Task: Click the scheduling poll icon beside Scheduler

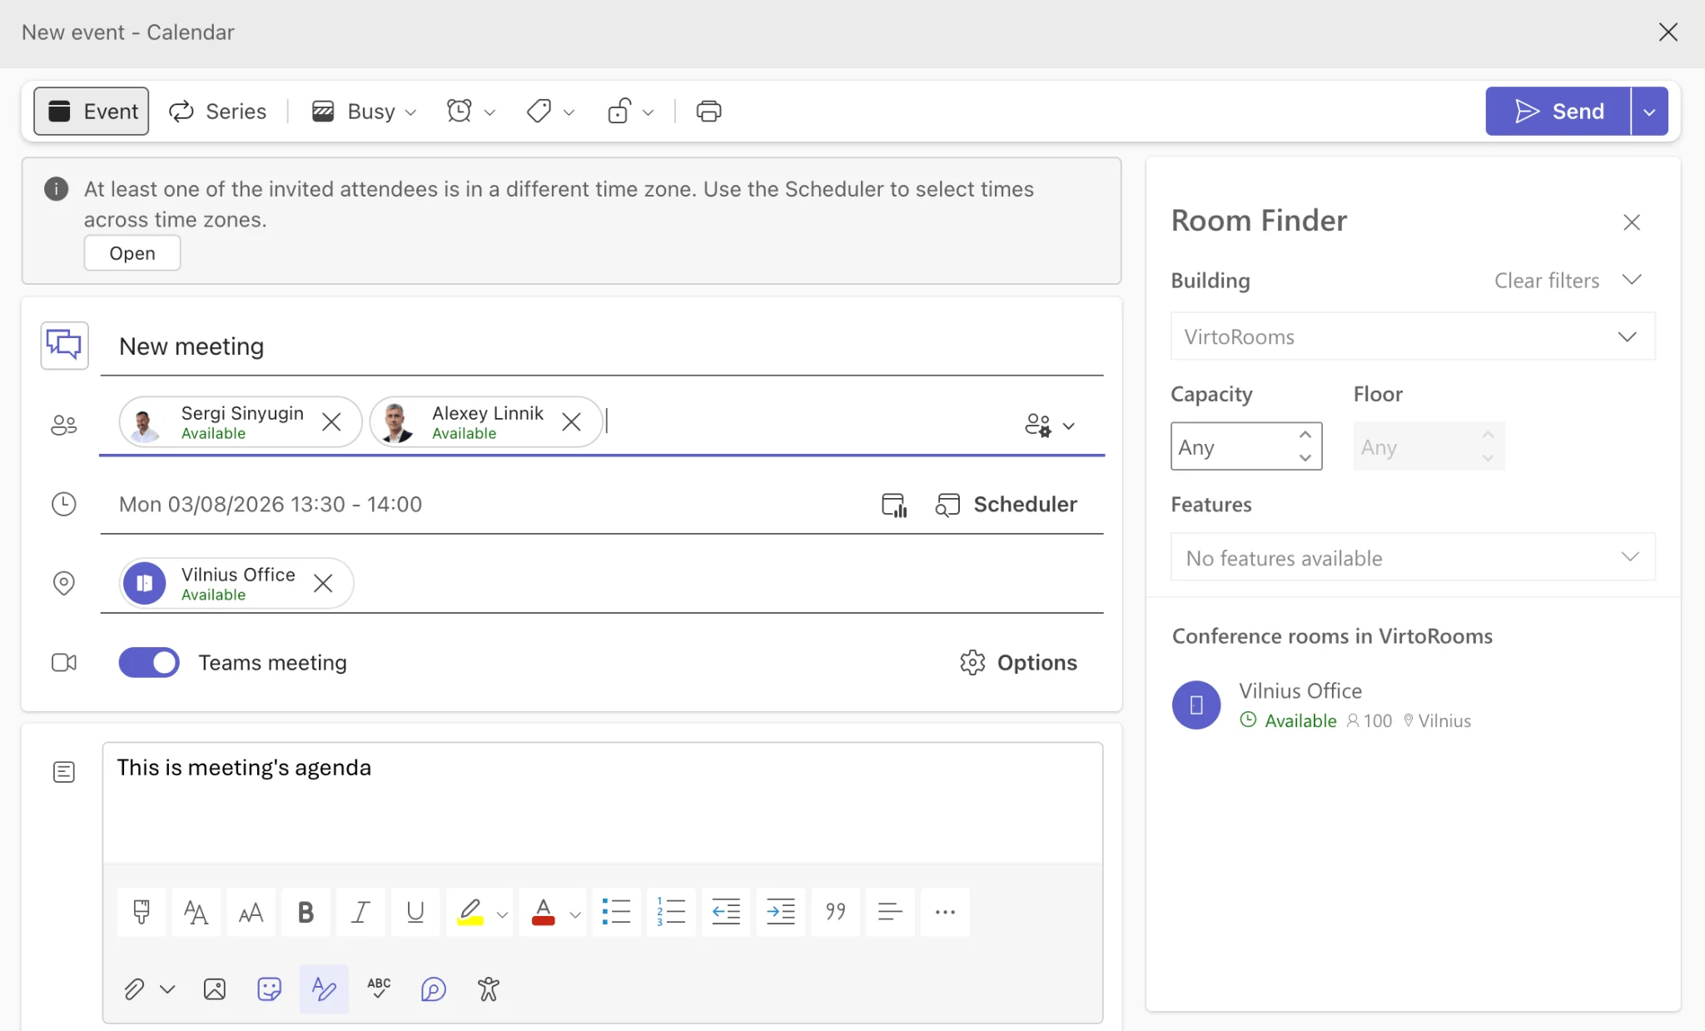Action: pyautogui.click(x=894, y=505)
